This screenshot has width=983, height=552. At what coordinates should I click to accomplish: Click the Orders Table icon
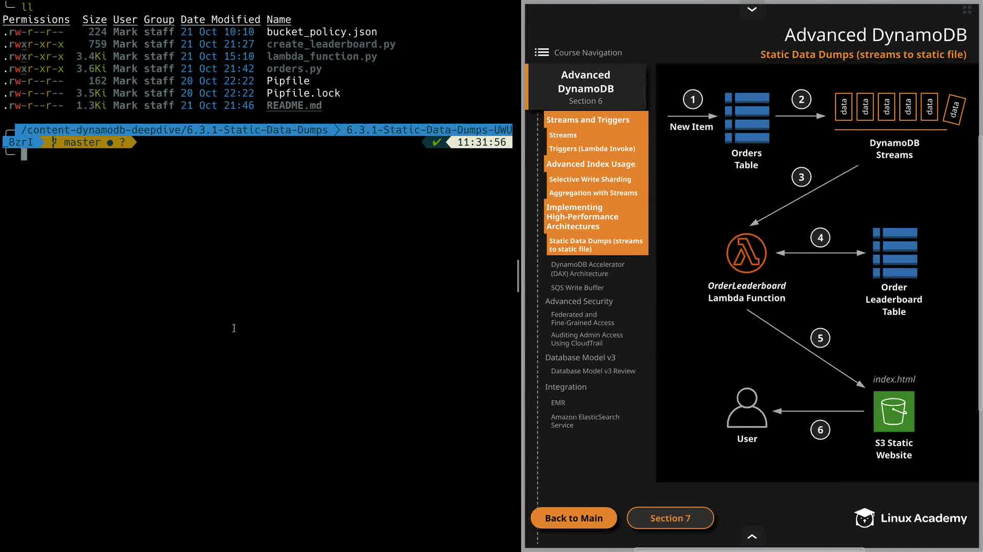coord(746,118)
